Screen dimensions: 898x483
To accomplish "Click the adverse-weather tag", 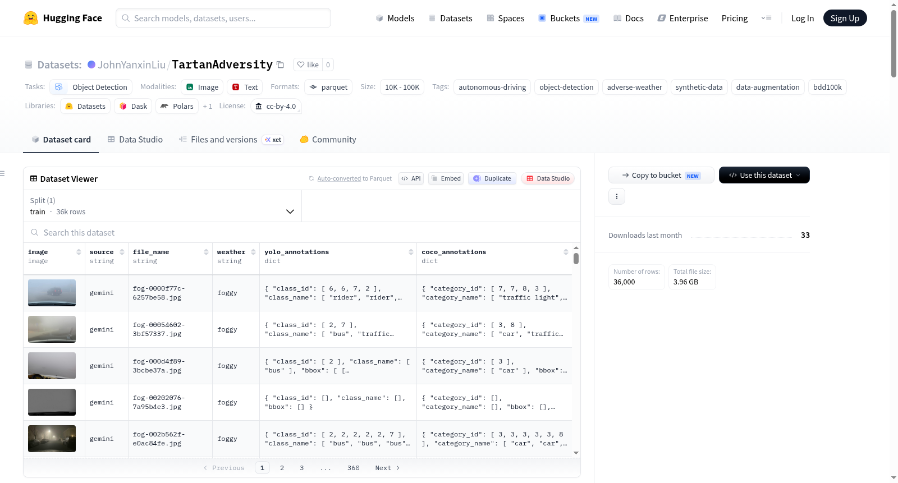I will [635, 87].
